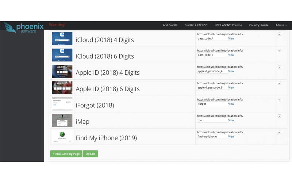The width and height of the screenshot is (292, 183).
Task: Open the iCloud (2018) 4 Digits thumbnail
Action: click(x=62, y=39)
